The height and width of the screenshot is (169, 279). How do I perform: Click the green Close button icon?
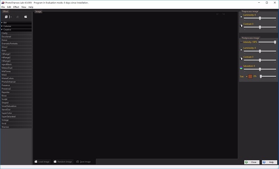point(246,162)
